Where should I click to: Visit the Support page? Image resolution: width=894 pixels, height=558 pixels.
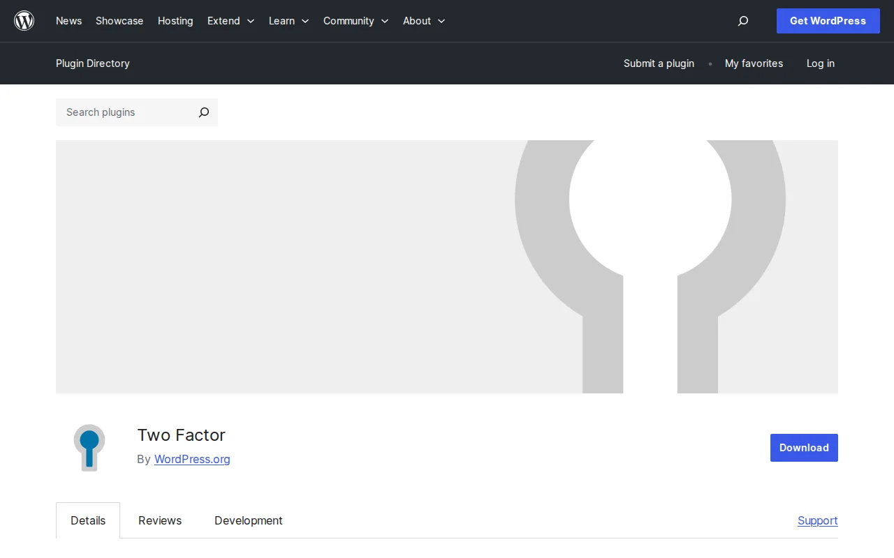point(817,520)
